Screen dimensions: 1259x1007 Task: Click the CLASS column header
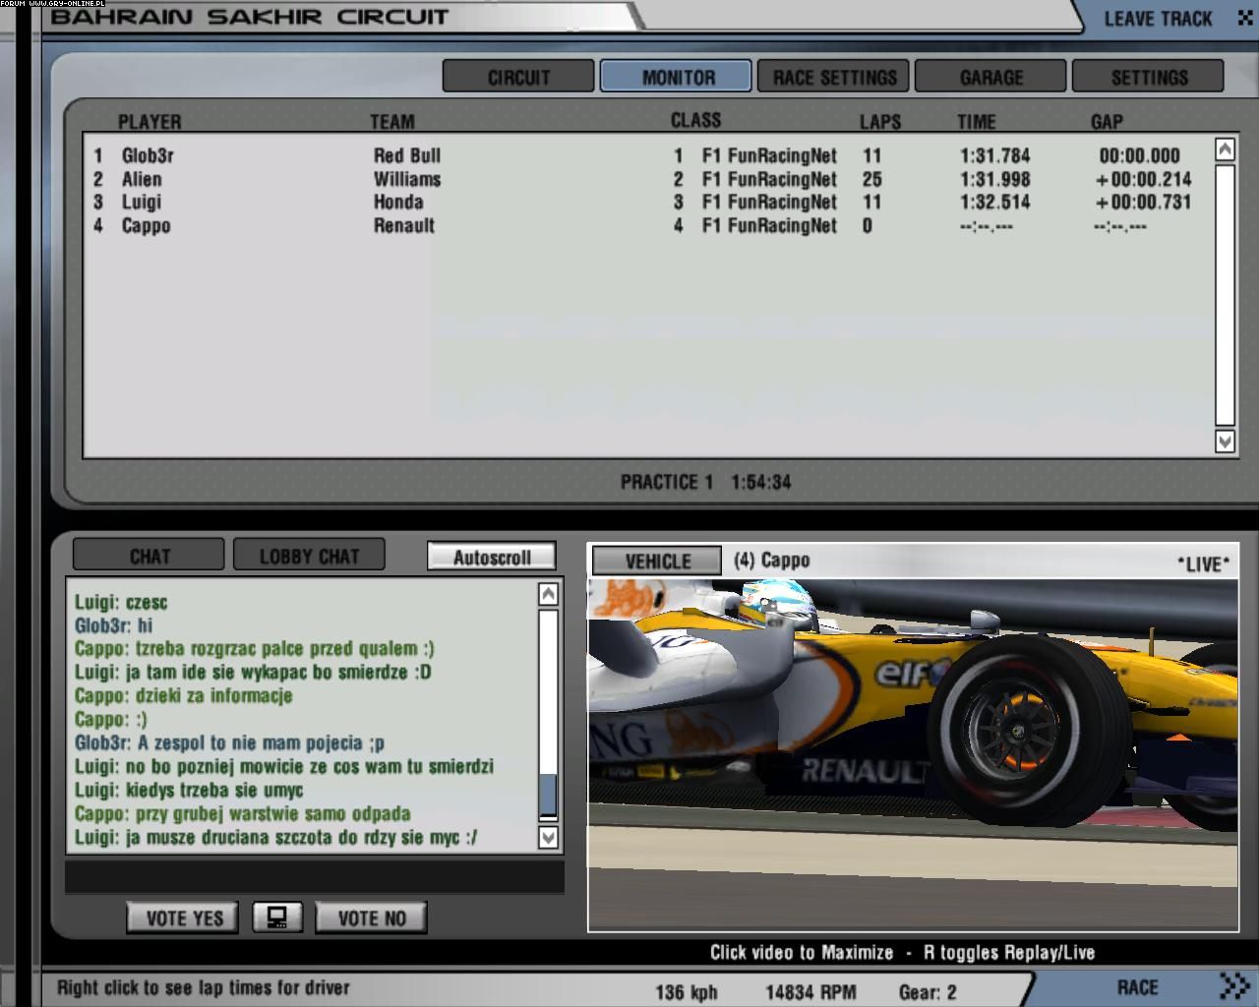[x=695, y=120]
